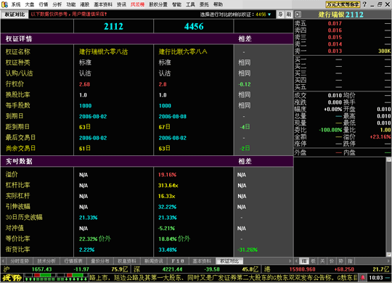Select the 价 price toggle button
The image size is (392, 283).
[332, 261]
